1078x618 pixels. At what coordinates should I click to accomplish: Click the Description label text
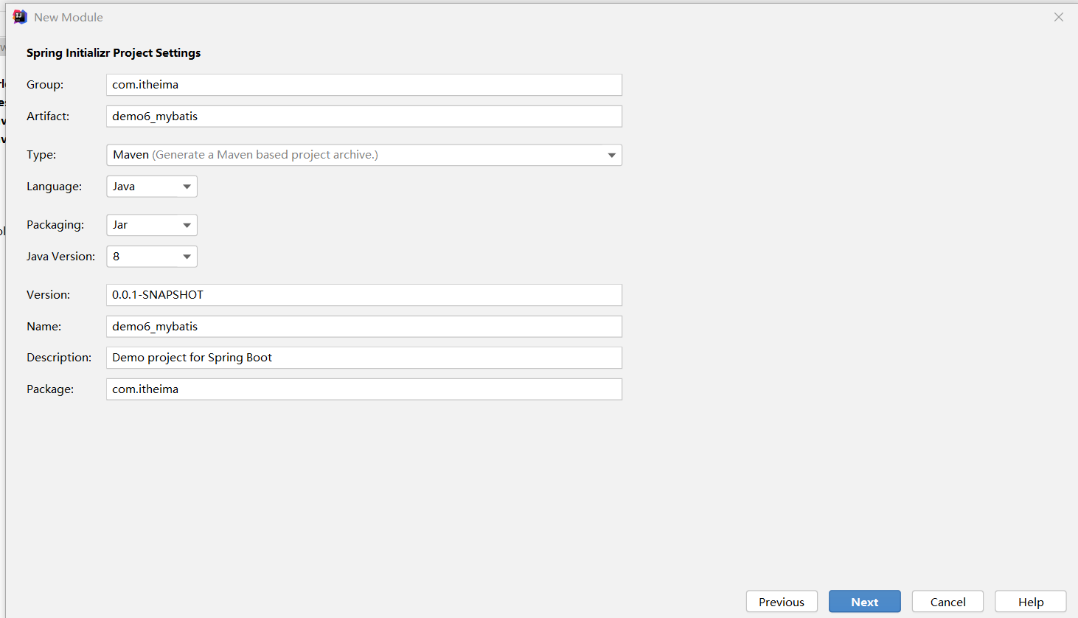pos(59,358)
